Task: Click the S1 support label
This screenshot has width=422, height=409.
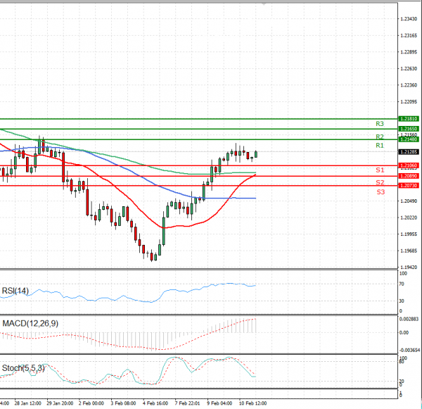Action: (380, 170)
